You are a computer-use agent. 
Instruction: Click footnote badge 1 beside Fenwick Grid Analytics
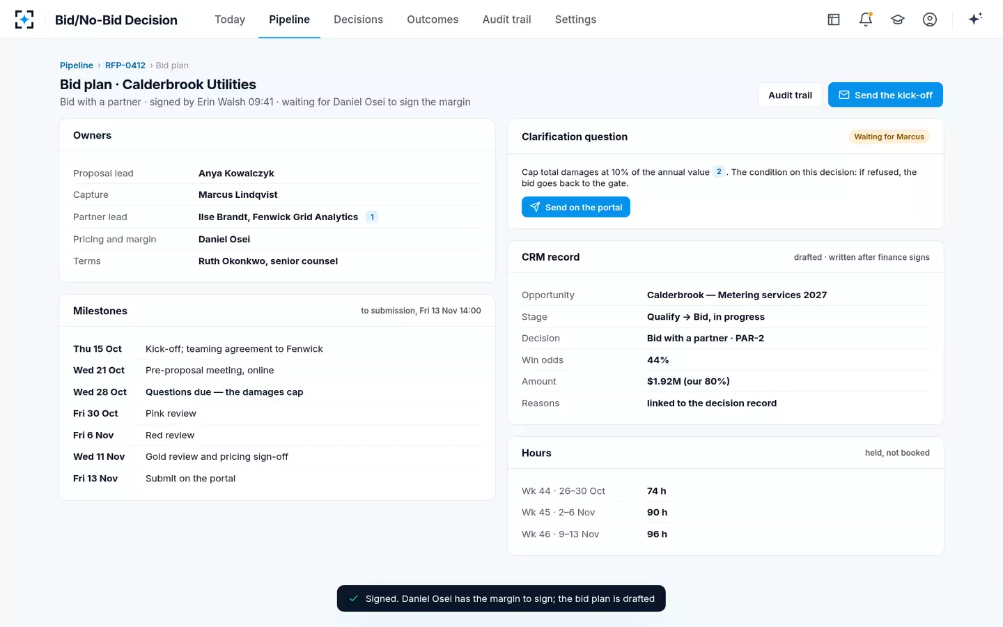373,217
